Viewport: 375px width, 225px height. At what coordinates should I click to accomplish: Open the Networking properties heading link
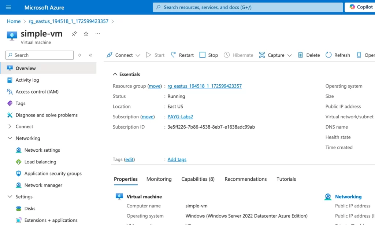(x=348, y=196)
